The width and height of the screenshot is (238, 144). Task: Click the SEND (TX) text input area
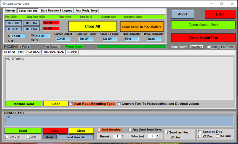[x=119, y=121]
